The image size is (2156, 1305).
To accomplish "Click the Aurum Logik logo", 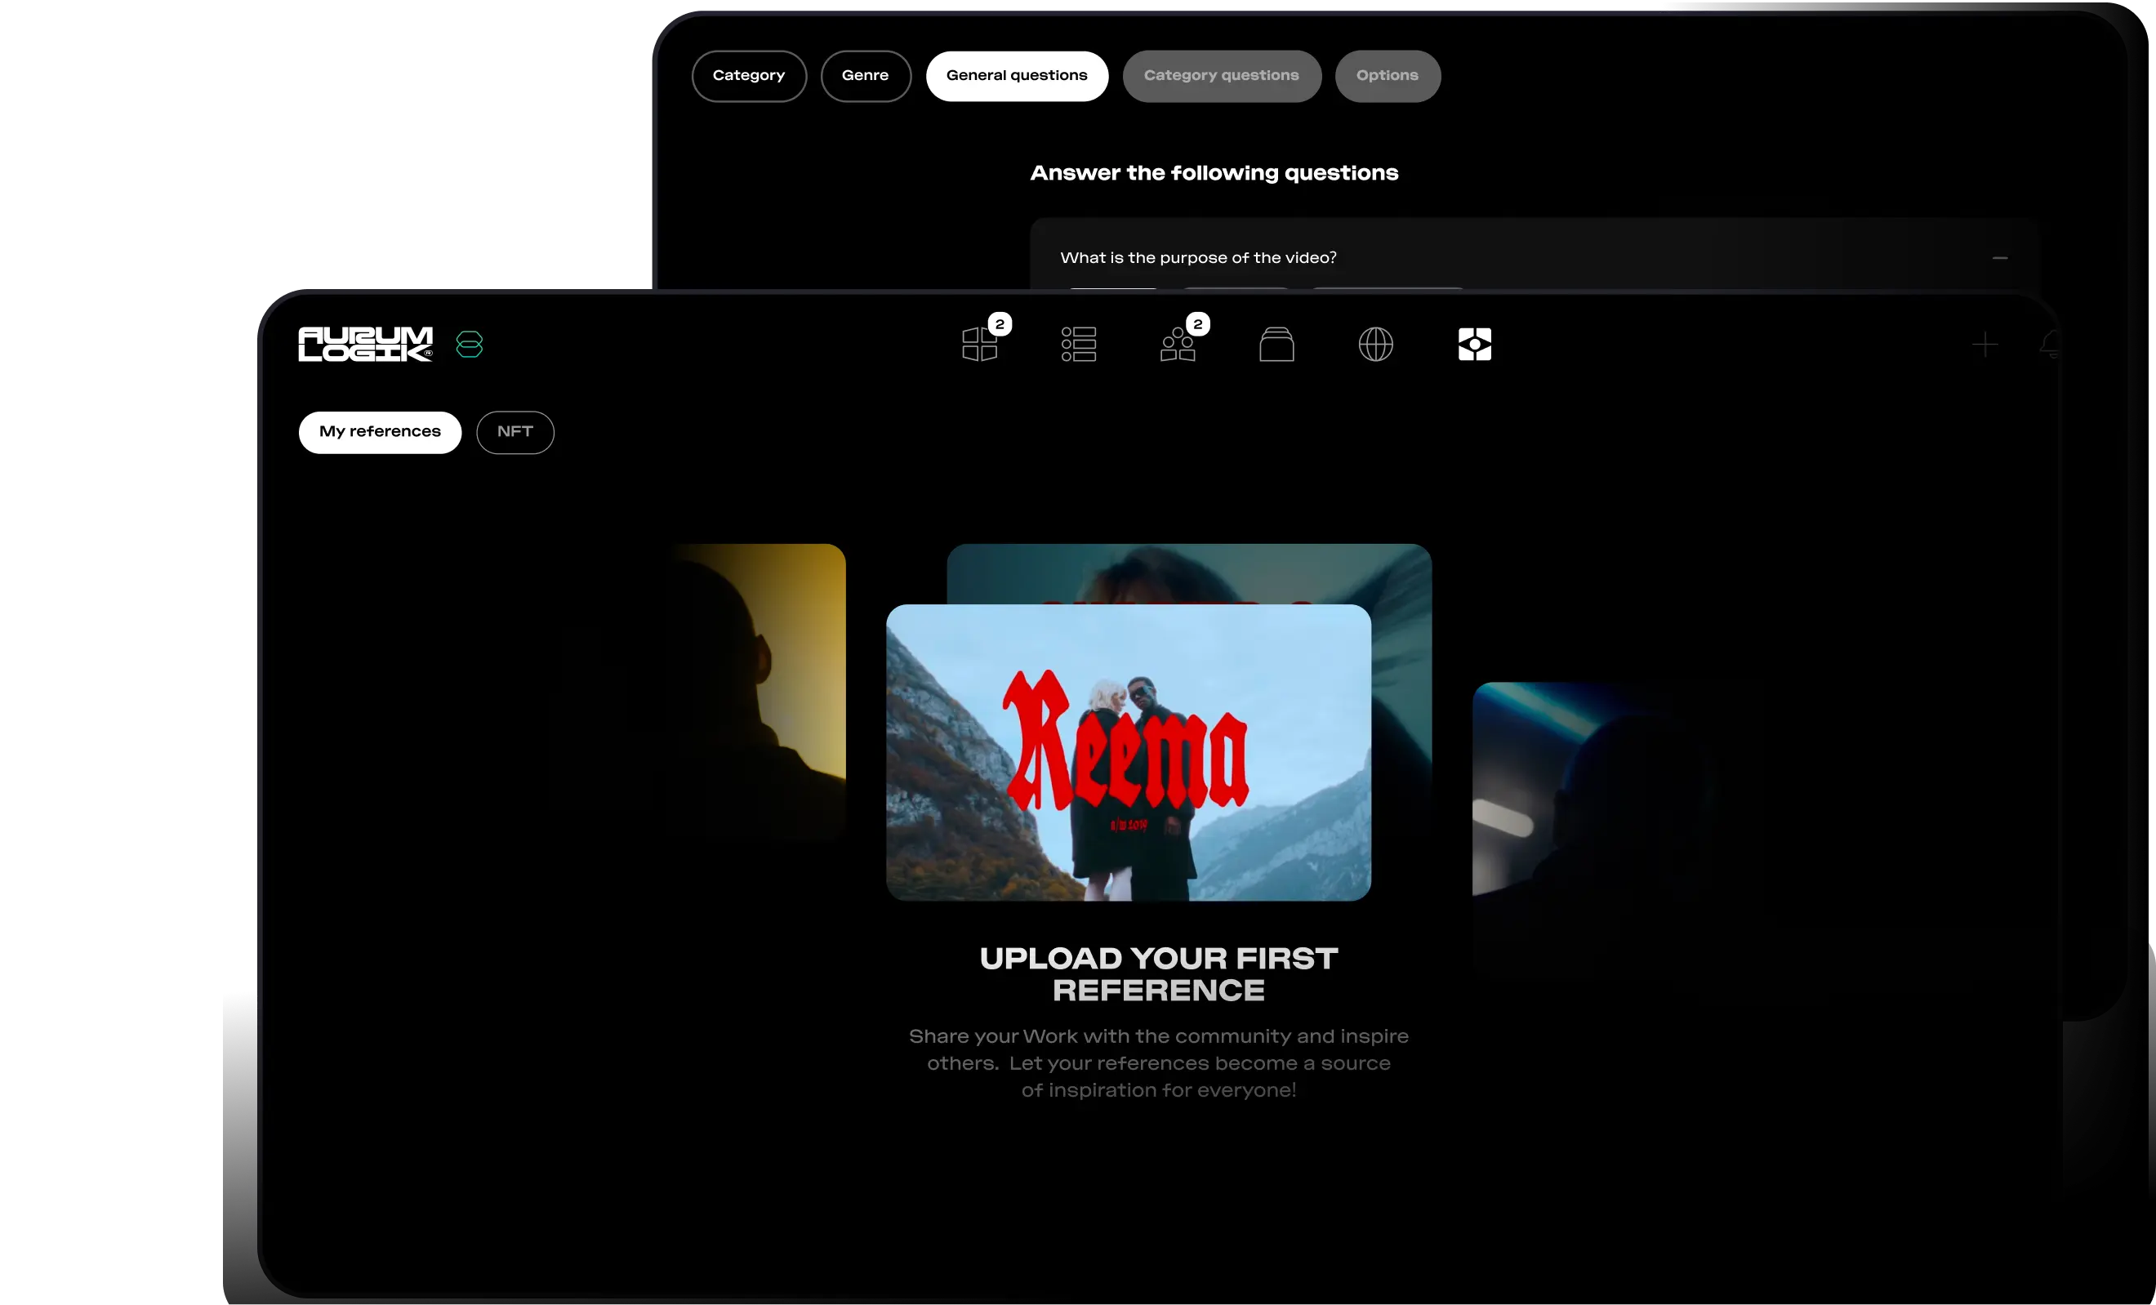I will pyautogui.click(x=365, y=344).
